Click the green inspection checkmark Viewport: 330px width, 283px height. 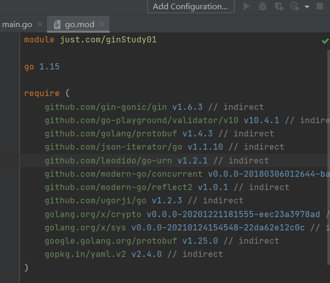click(x=325, y=41)
